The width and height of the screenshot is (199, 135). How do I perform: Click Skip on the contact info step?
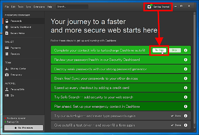pos(175,50)
